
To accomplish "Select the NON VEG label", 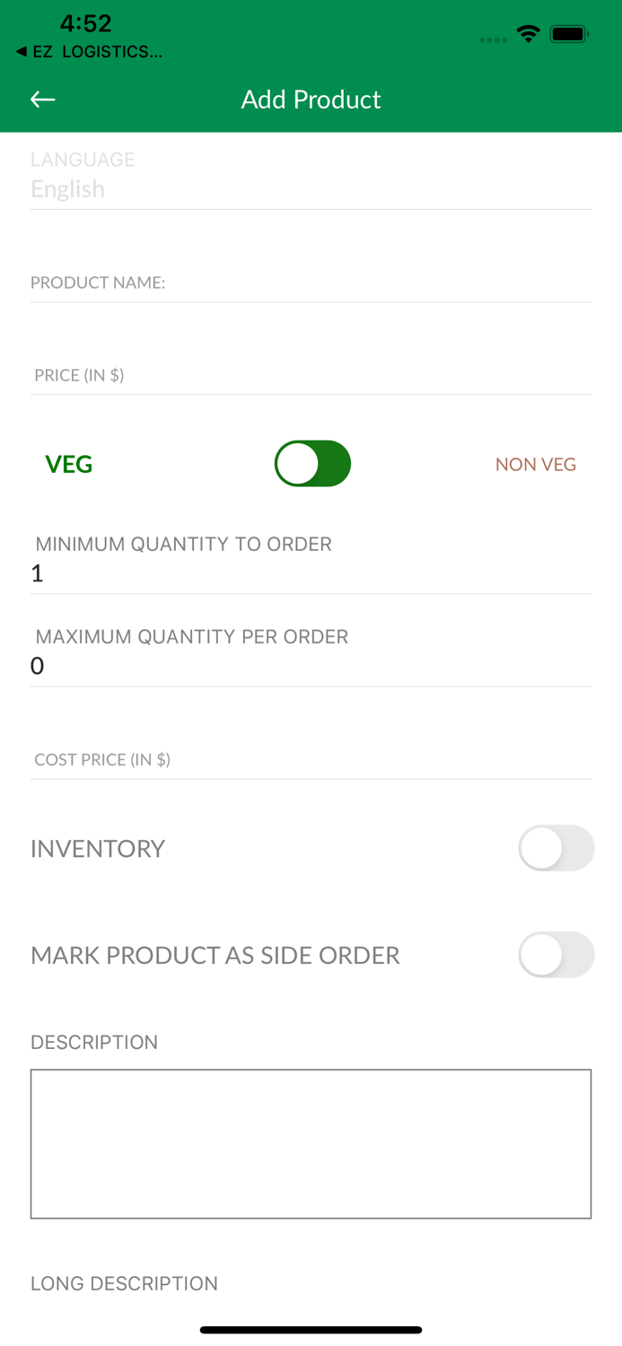I will 536,463.
